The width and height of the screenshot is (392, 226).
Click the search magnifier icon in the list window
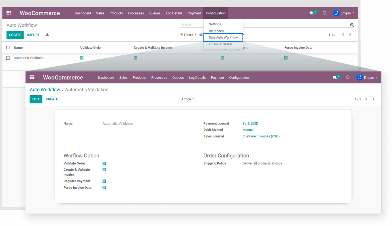[352, 25]
